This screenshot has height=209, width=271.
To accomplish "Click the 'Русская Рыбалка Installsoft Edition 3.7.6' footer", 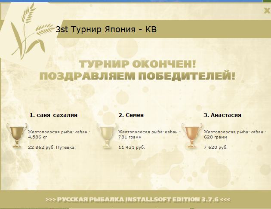I will (138, 200).
